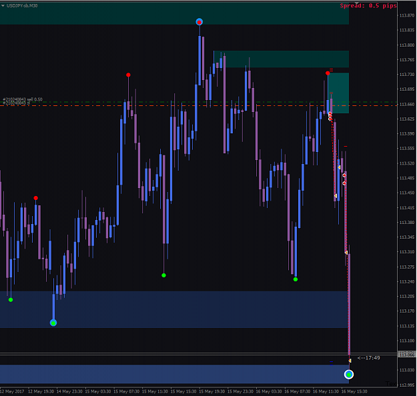This screenshot has width=417, height=396.
Task: Click the 113.730 price axis label
Action: point(407,75)
